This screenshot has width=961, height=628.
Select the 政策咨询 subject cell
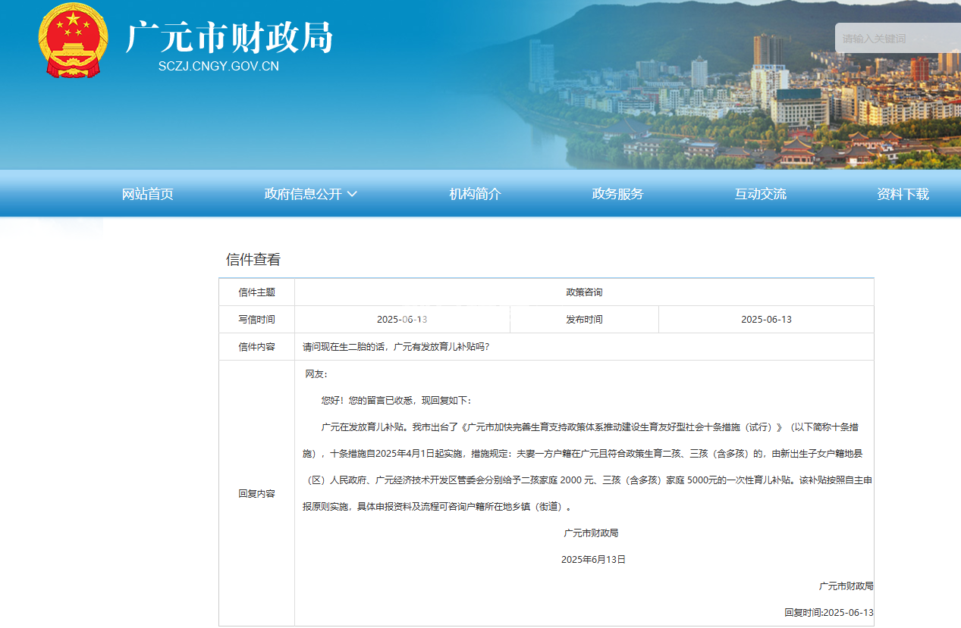[584, 292]
